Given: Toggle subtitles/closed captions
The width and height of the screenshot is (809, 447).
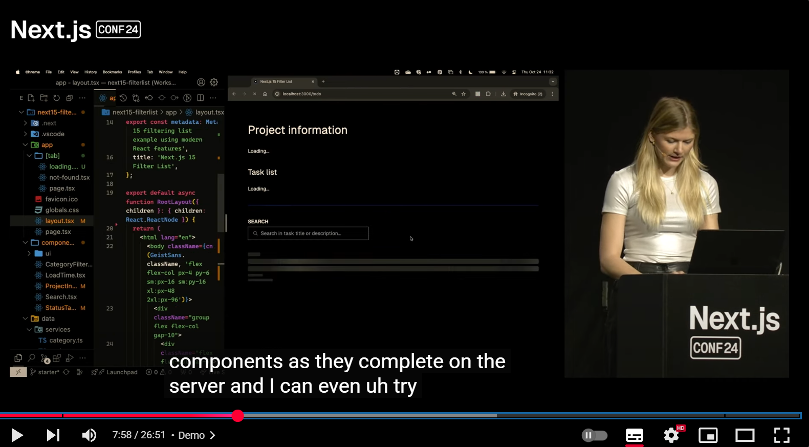Looking at the screenshot, I should pos(635,435).
